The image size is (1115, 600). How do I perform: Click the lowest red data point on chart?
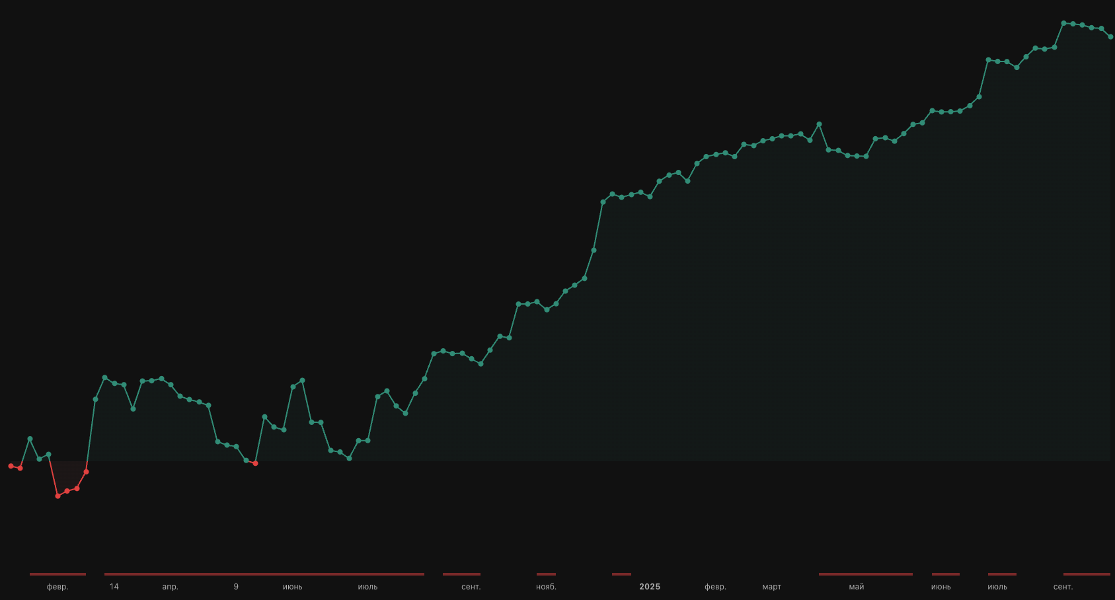[x=58, y=496]
